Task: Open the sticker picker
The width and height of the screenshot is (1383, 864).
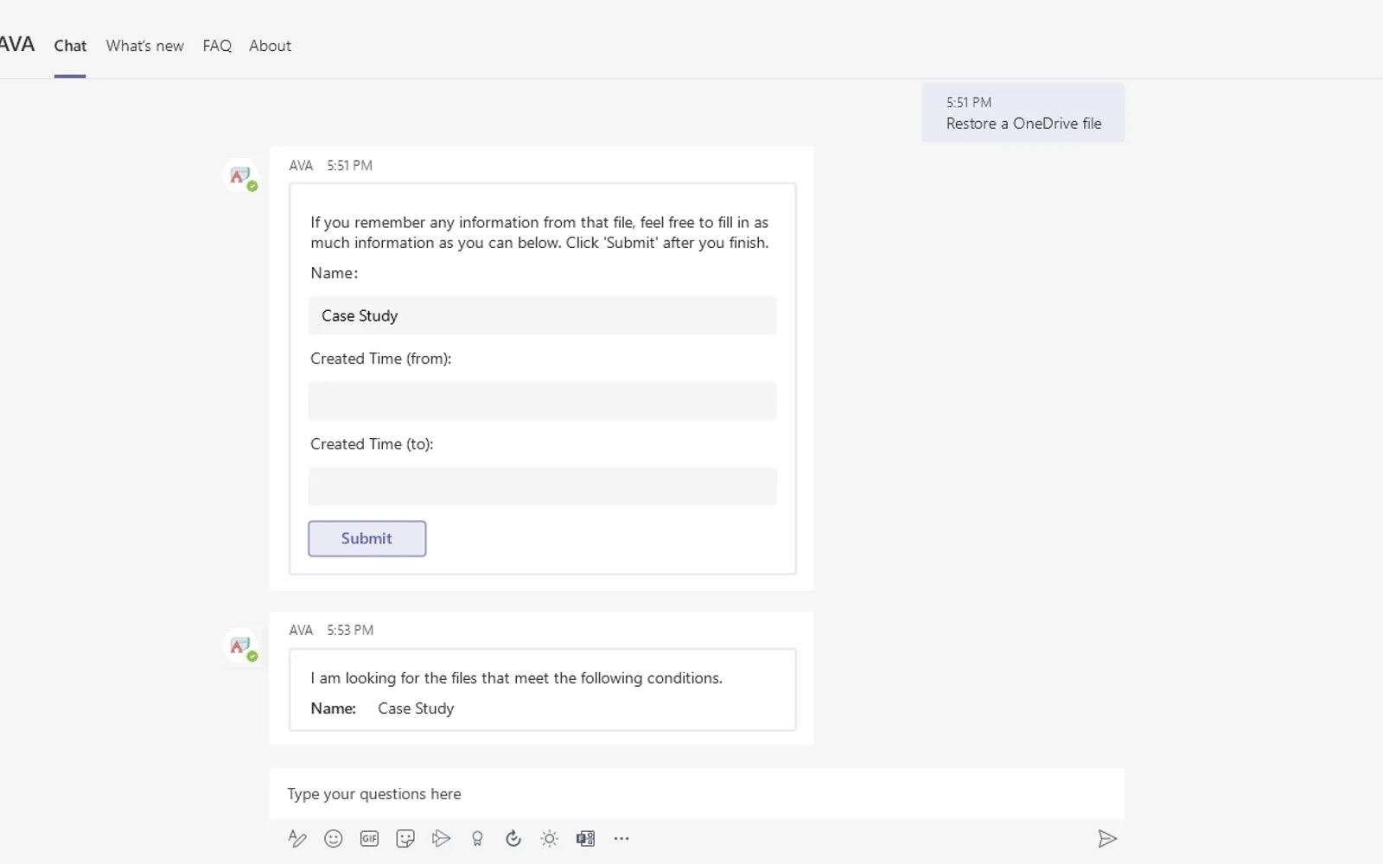Action: 405,838
